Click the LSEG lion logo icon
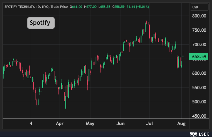 pos(193,133)
